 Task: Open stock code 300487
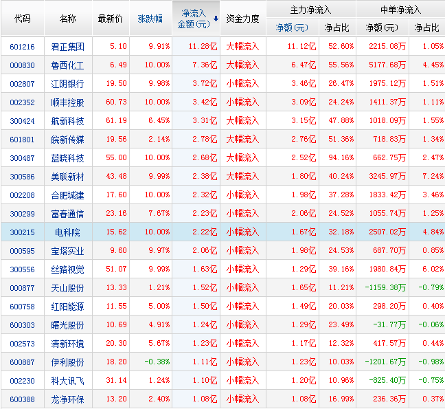[x=22, y=158]
